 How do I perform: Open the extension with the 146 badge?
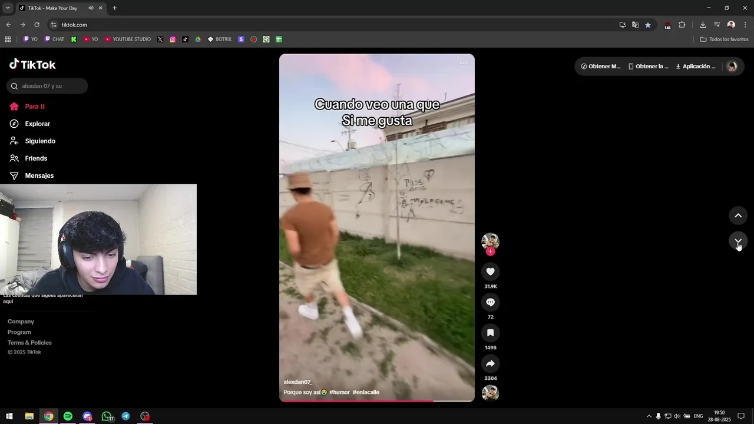(x=667, y=25)
